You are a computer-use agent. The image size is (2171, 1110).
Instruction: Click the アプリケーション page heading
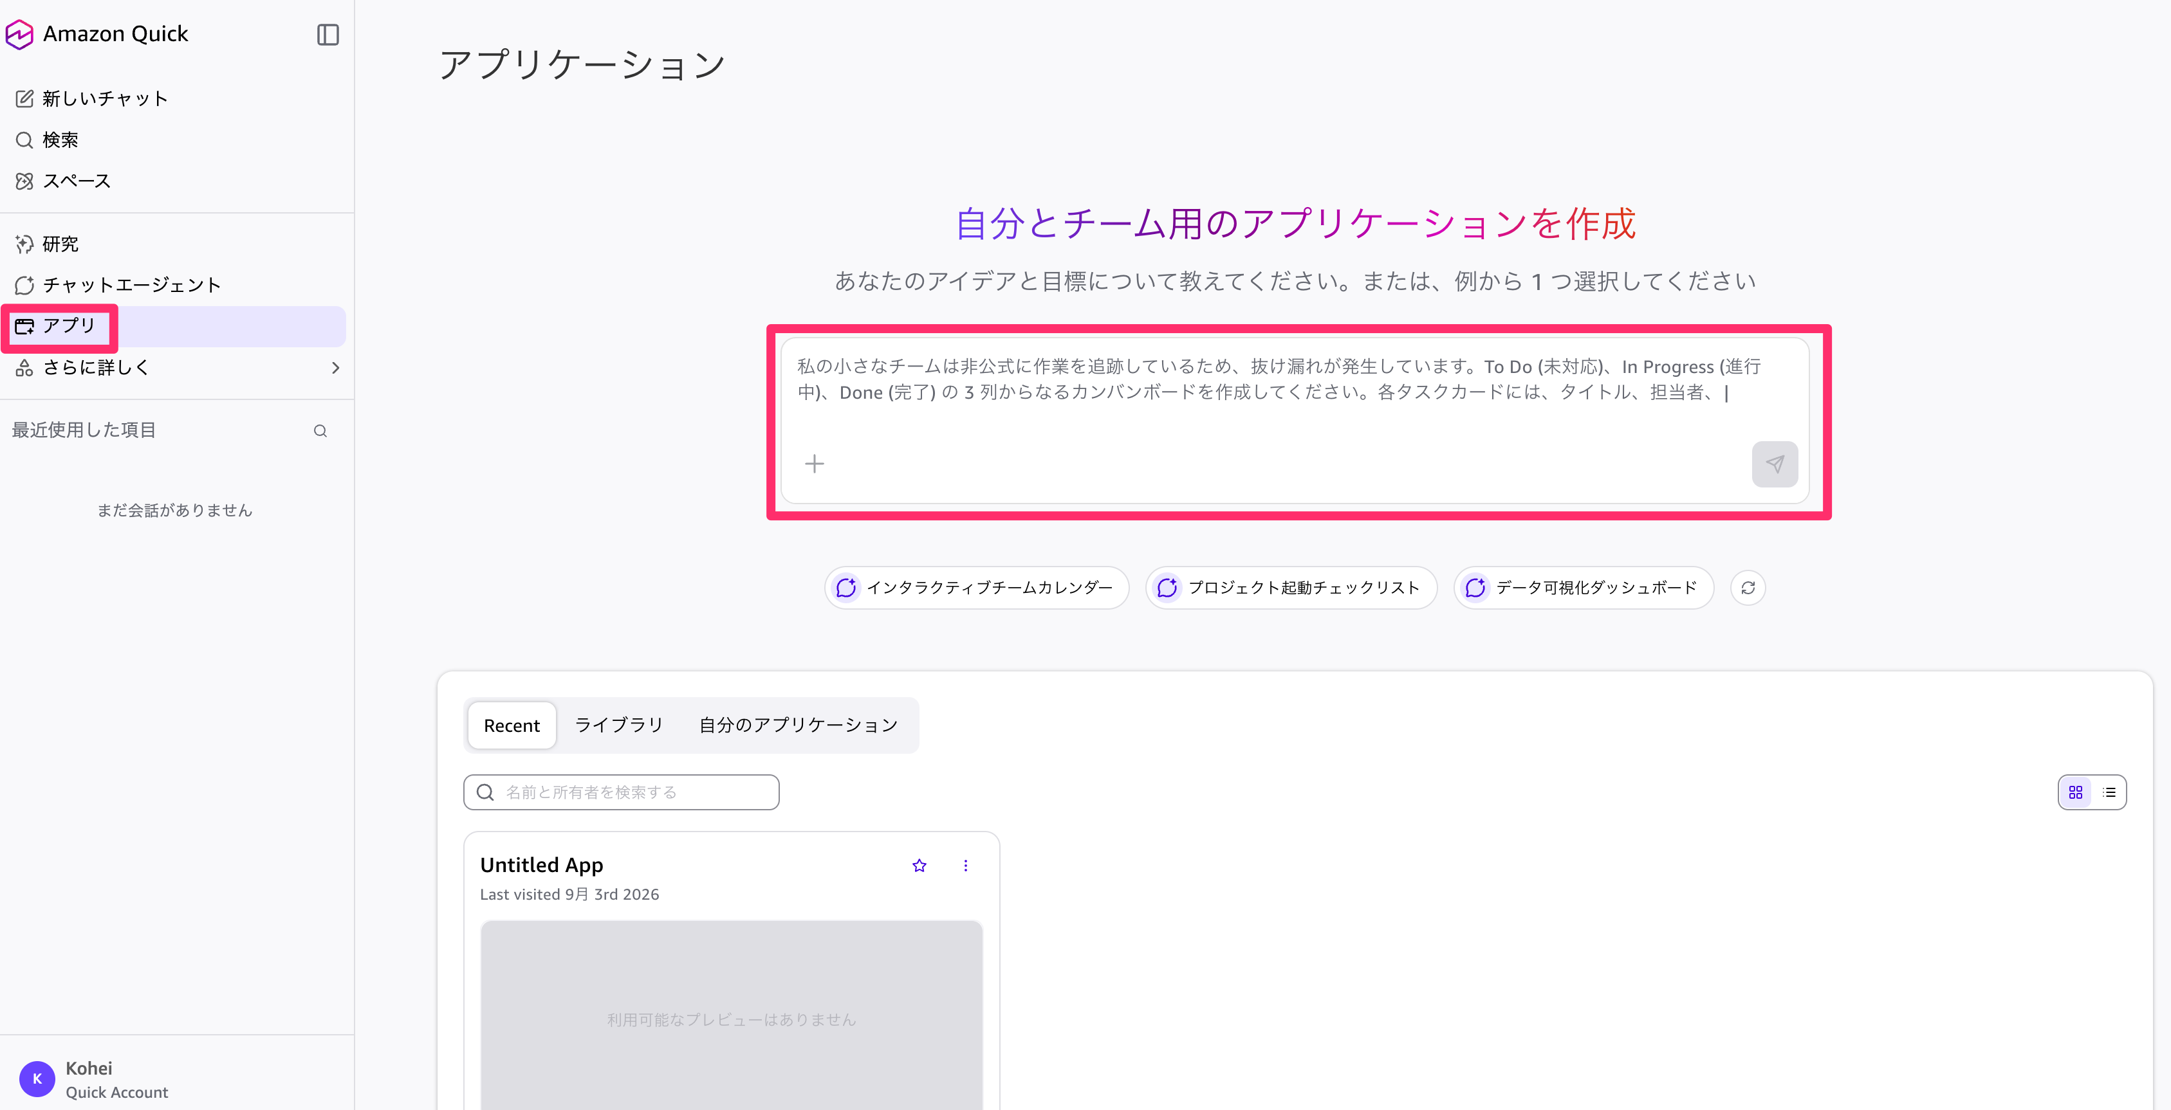(x=582, y=65)
